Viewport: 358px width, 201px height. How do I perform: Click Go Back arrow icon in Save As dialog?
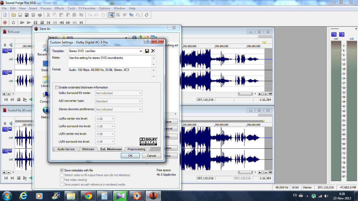click(134, 38)
